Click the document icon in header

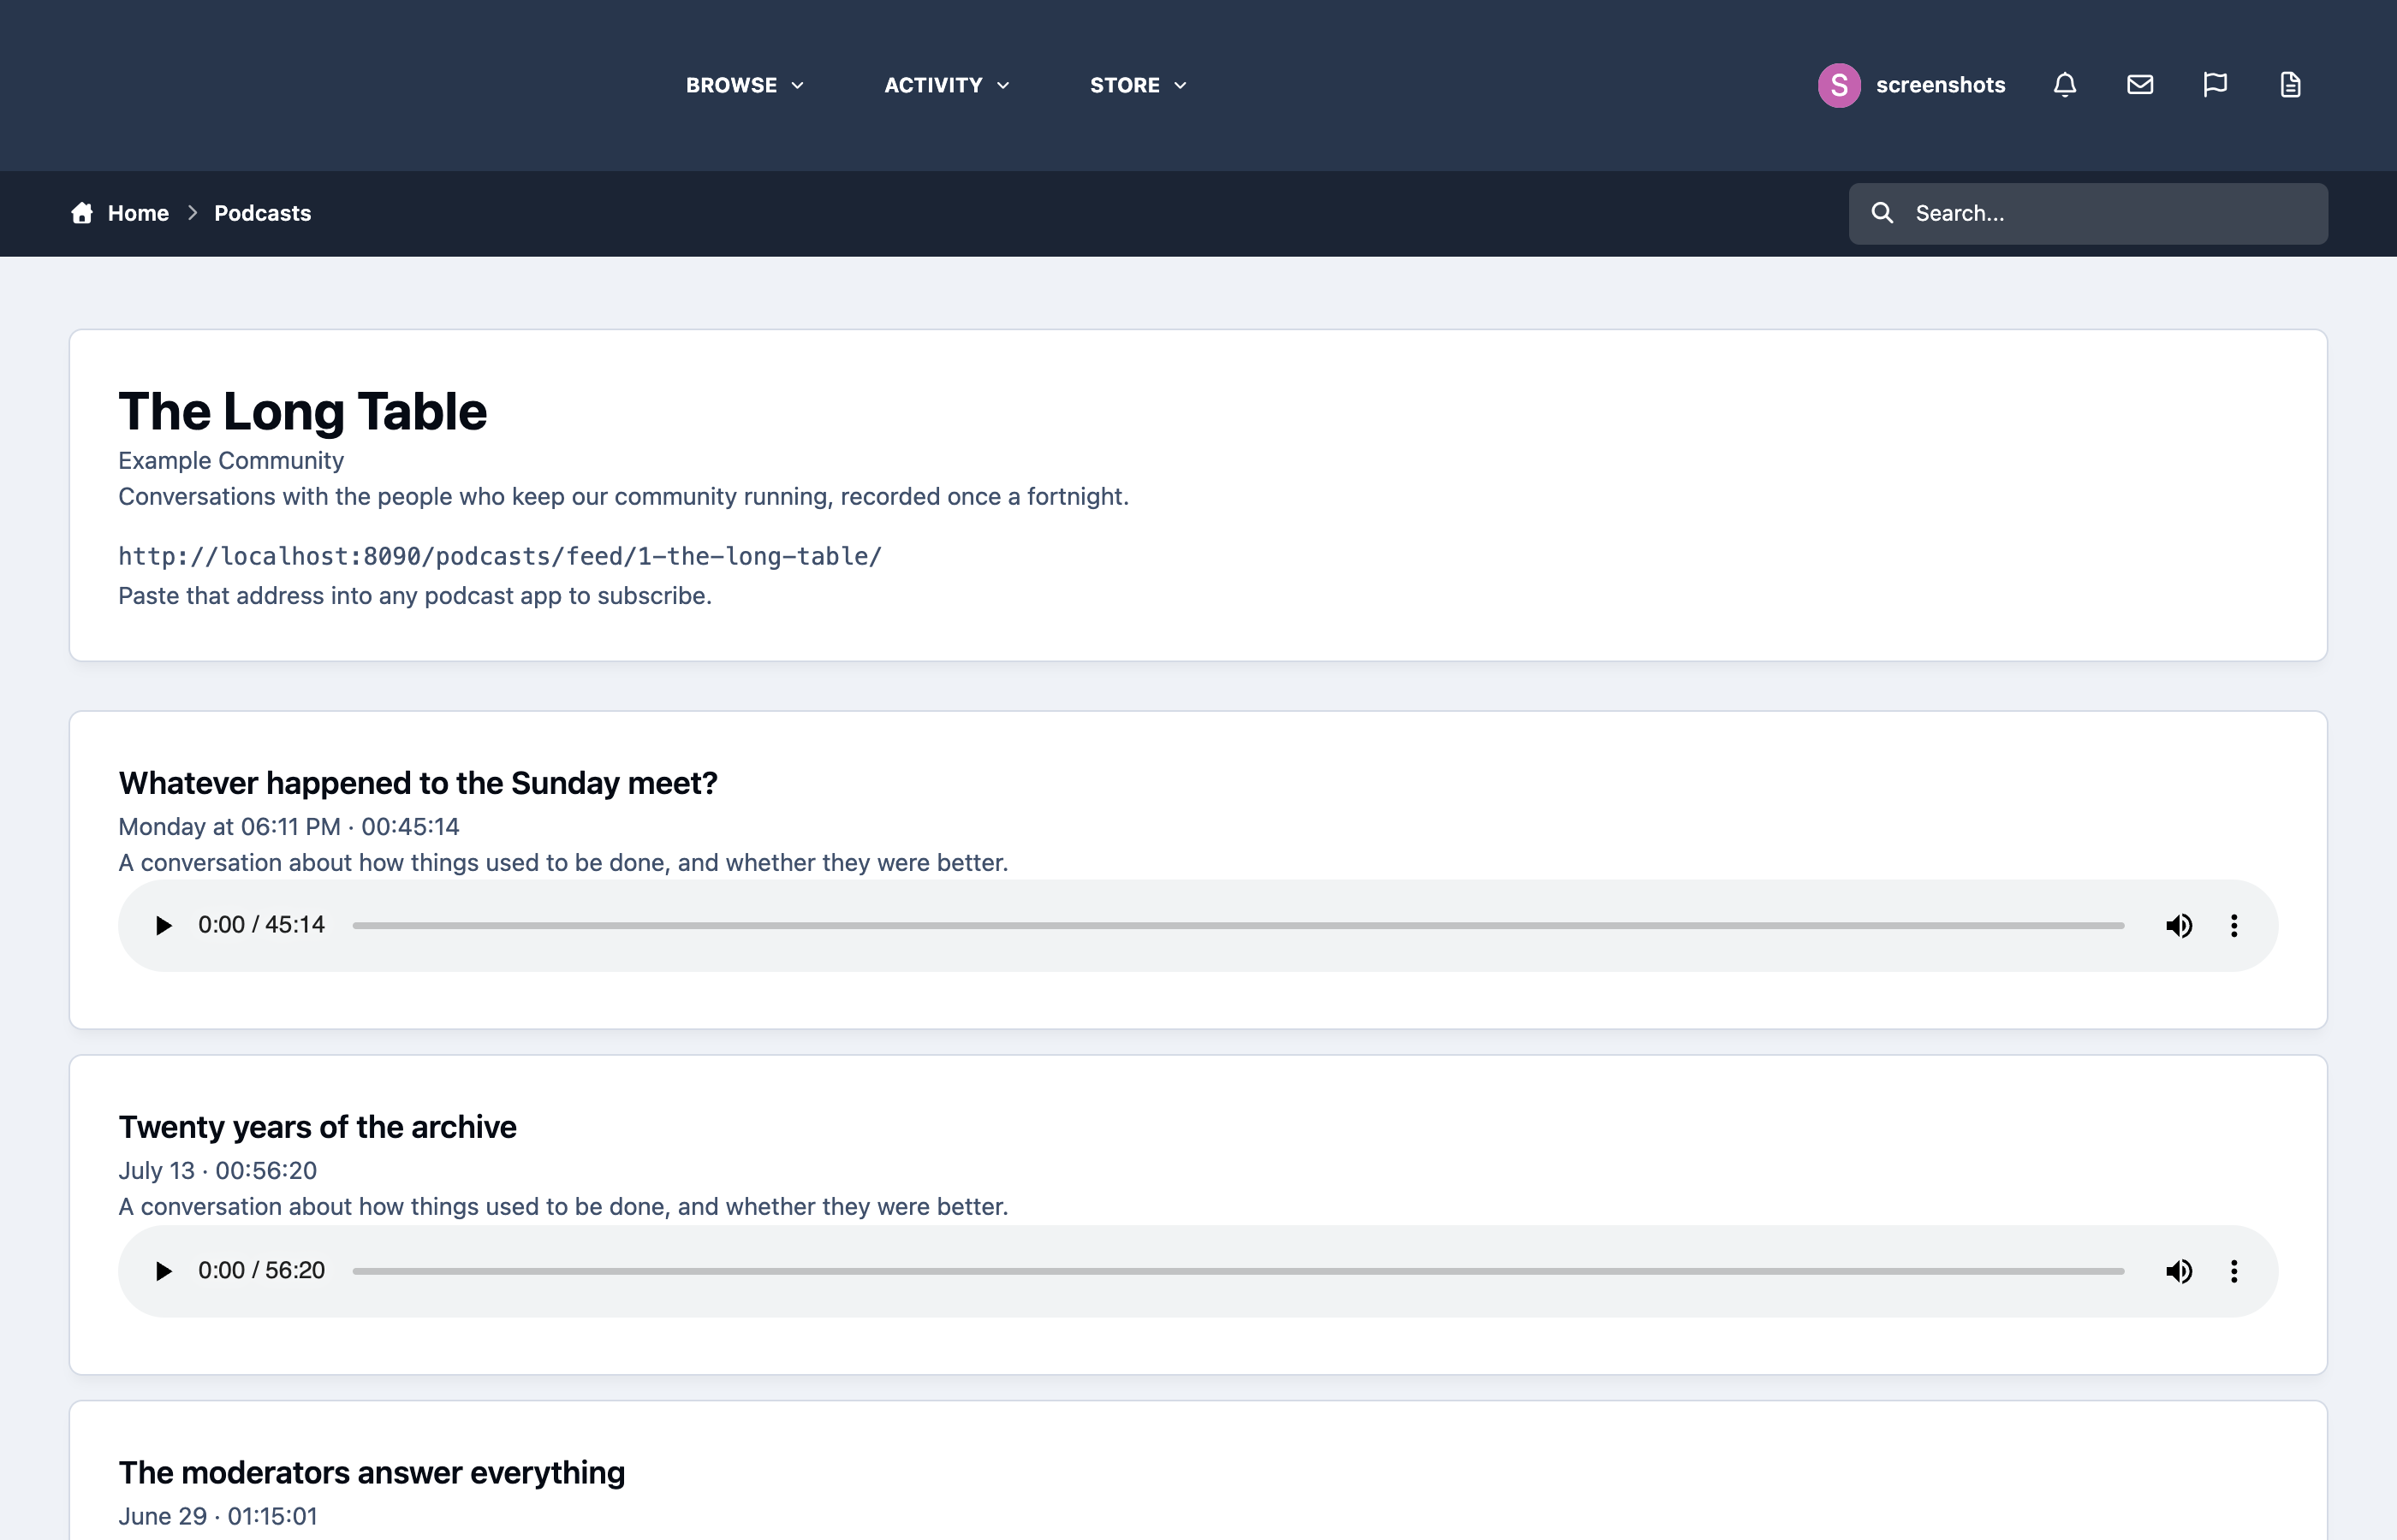pyautogui.click(x=2290, y=85)
